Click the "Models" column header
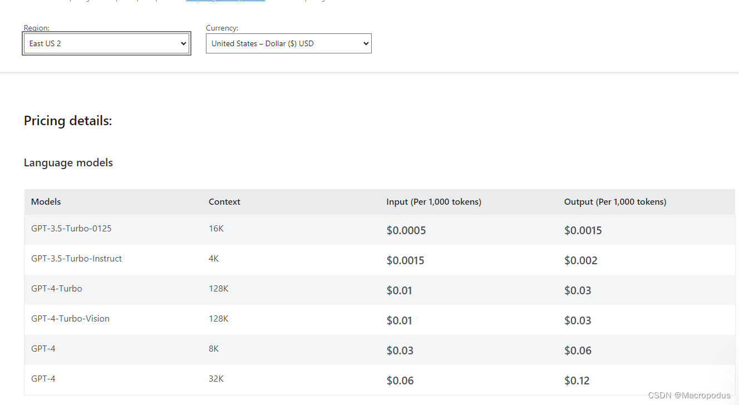Image resolution: width=739 pixels, height=405 pixels. point(46,202)
